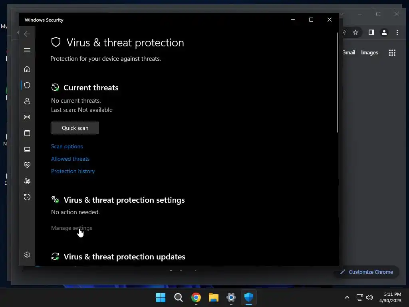This screenshot has height=307, width=409.
Task: Click Virus & threat protection updates heading
Action: pos(125,257)
